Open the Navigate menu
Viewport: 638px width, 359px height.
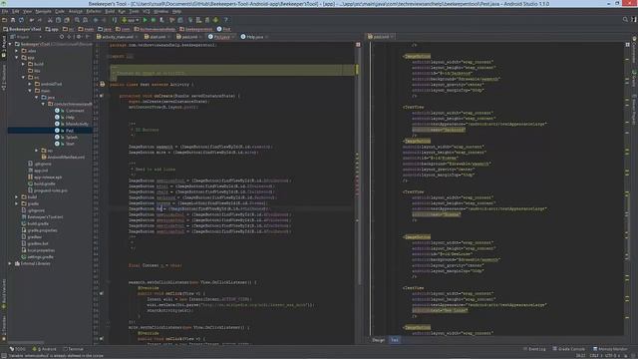[43, 11]
